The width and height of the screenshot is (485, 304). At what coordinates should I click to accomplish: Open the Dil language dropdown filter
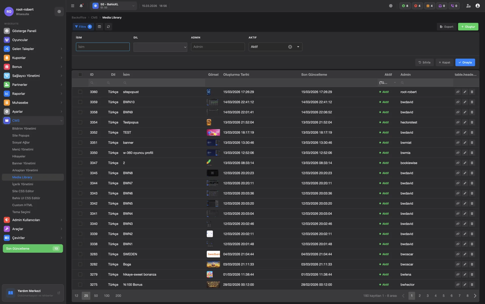[x=160, y=47]
